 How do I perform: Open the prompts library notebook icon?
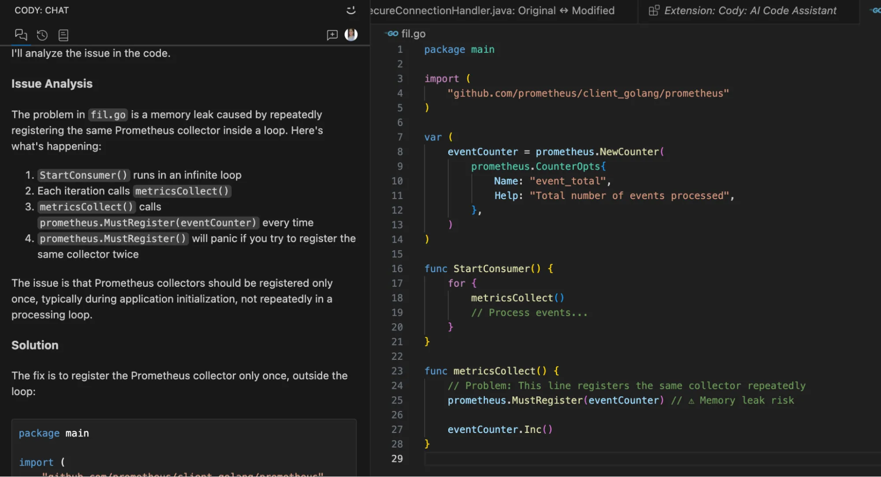63,35
